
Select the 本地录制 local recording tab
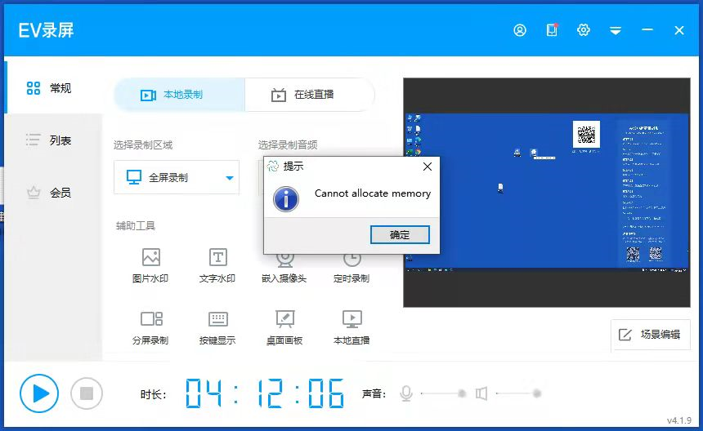178,95
